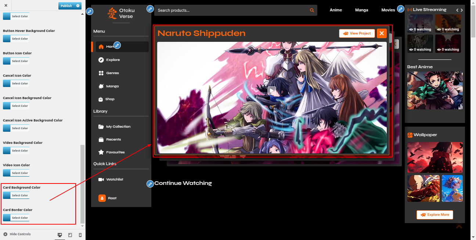
Task: Open Genres from the sidebar menu
Action: (x=112, y=73)
